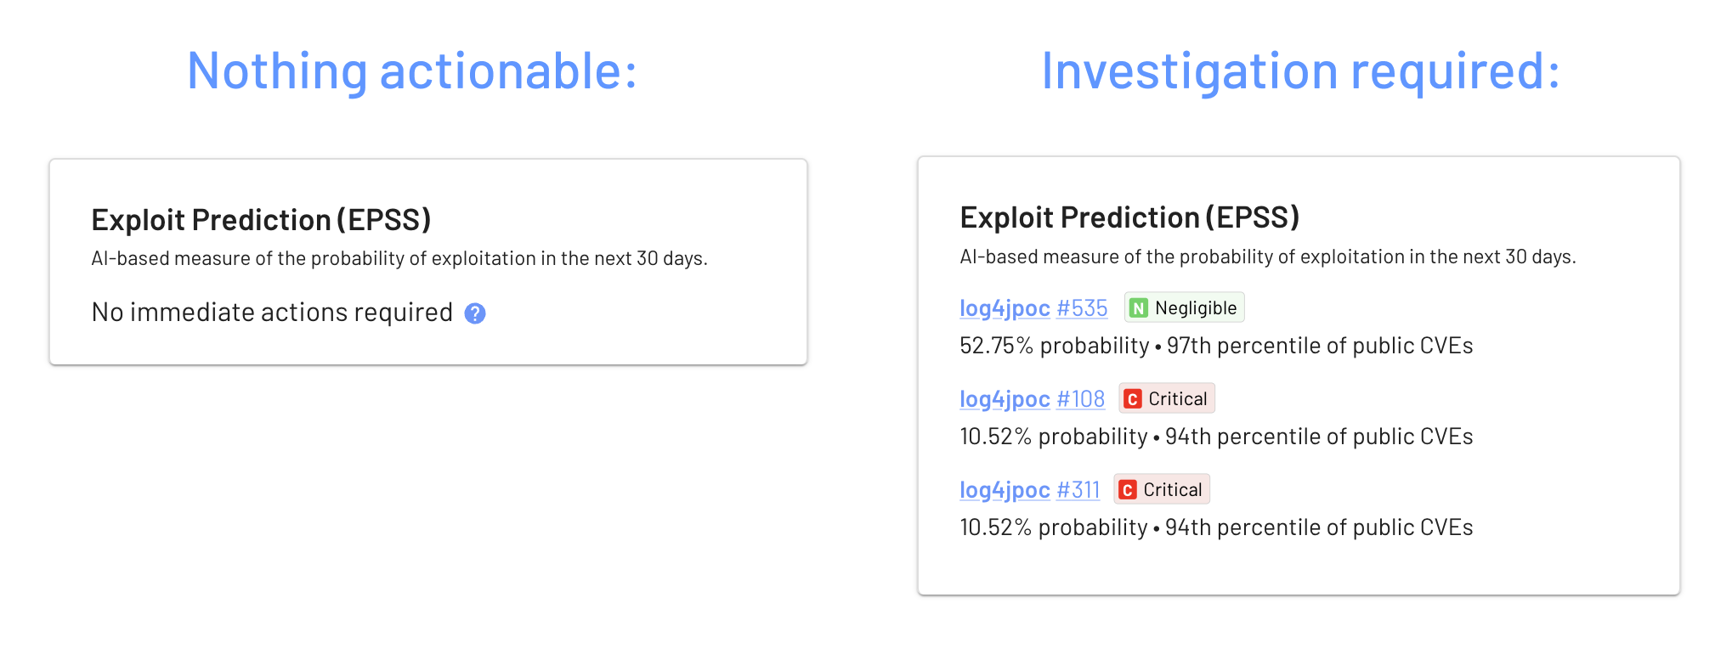Click the 10.52% probability line under #311

pyautogui.click(x=1216, y=527)
